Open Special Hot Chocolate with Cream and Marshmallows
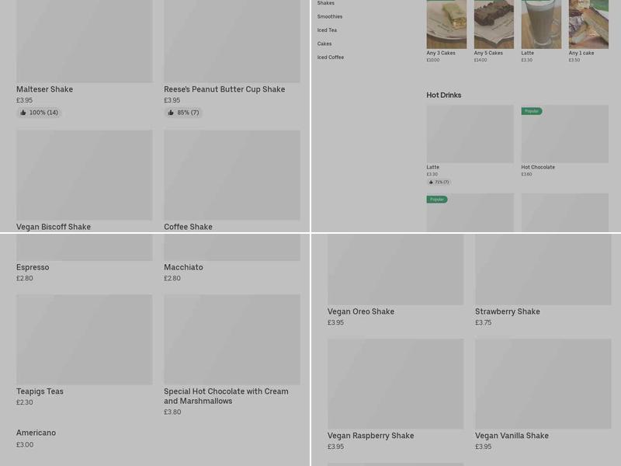This screenshot has height=466, width=621. click(226, 396)
